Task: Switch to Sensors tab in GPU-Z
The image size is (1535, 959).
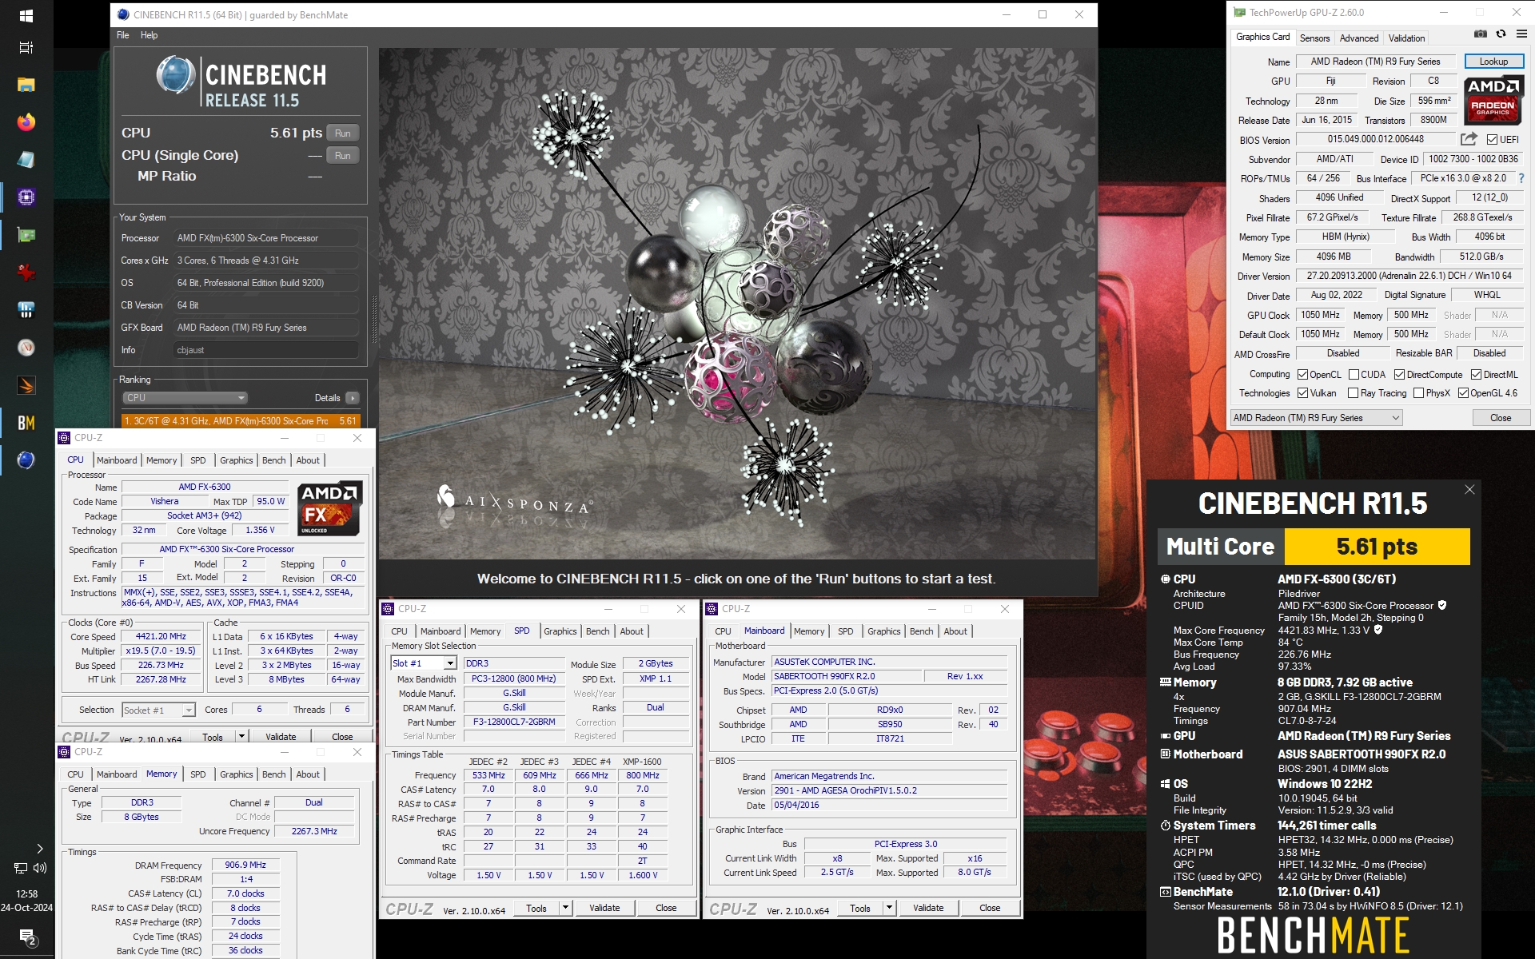Action: 1314,38
